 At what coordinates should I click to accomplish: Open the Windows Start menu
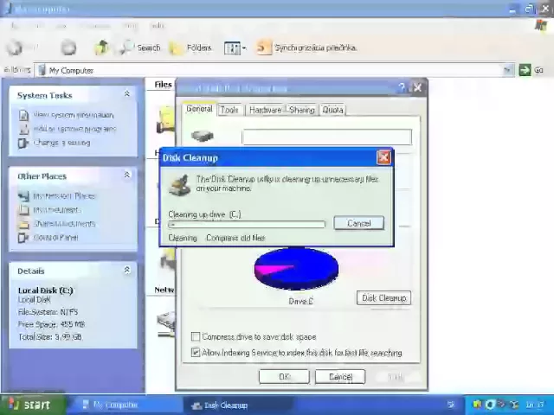point(33,405)
